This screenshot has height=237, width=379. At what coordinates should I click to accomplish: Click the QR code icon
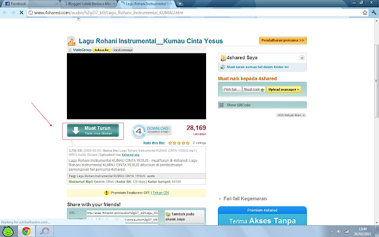click(x=221, y=105)
